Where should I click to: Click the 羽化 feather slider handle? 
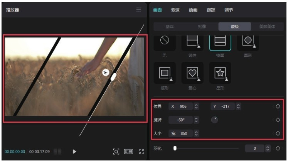[x=175, y=148]
